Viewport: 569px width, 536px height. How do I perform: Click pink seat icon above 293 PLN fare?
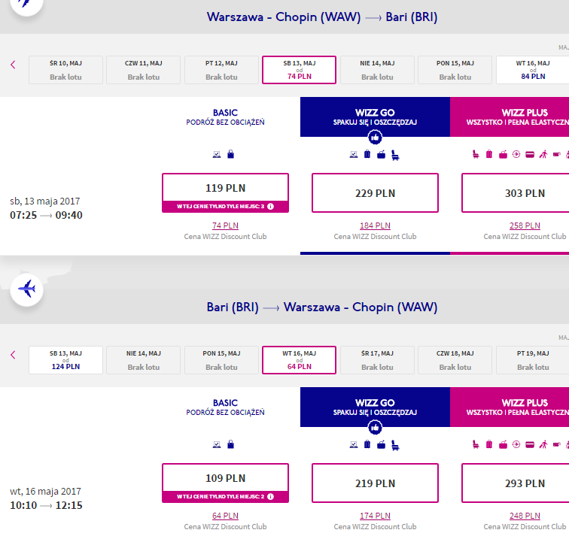click(x=476, y=445)
